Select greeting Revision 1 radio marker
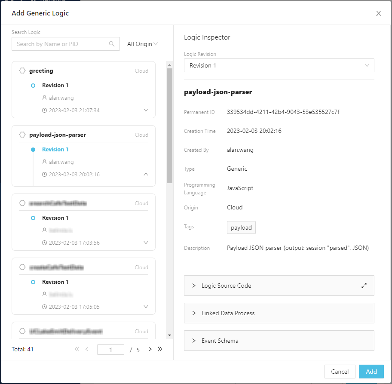Image resolution: width=392 pixels, height=384 pixels. [33, 86]
